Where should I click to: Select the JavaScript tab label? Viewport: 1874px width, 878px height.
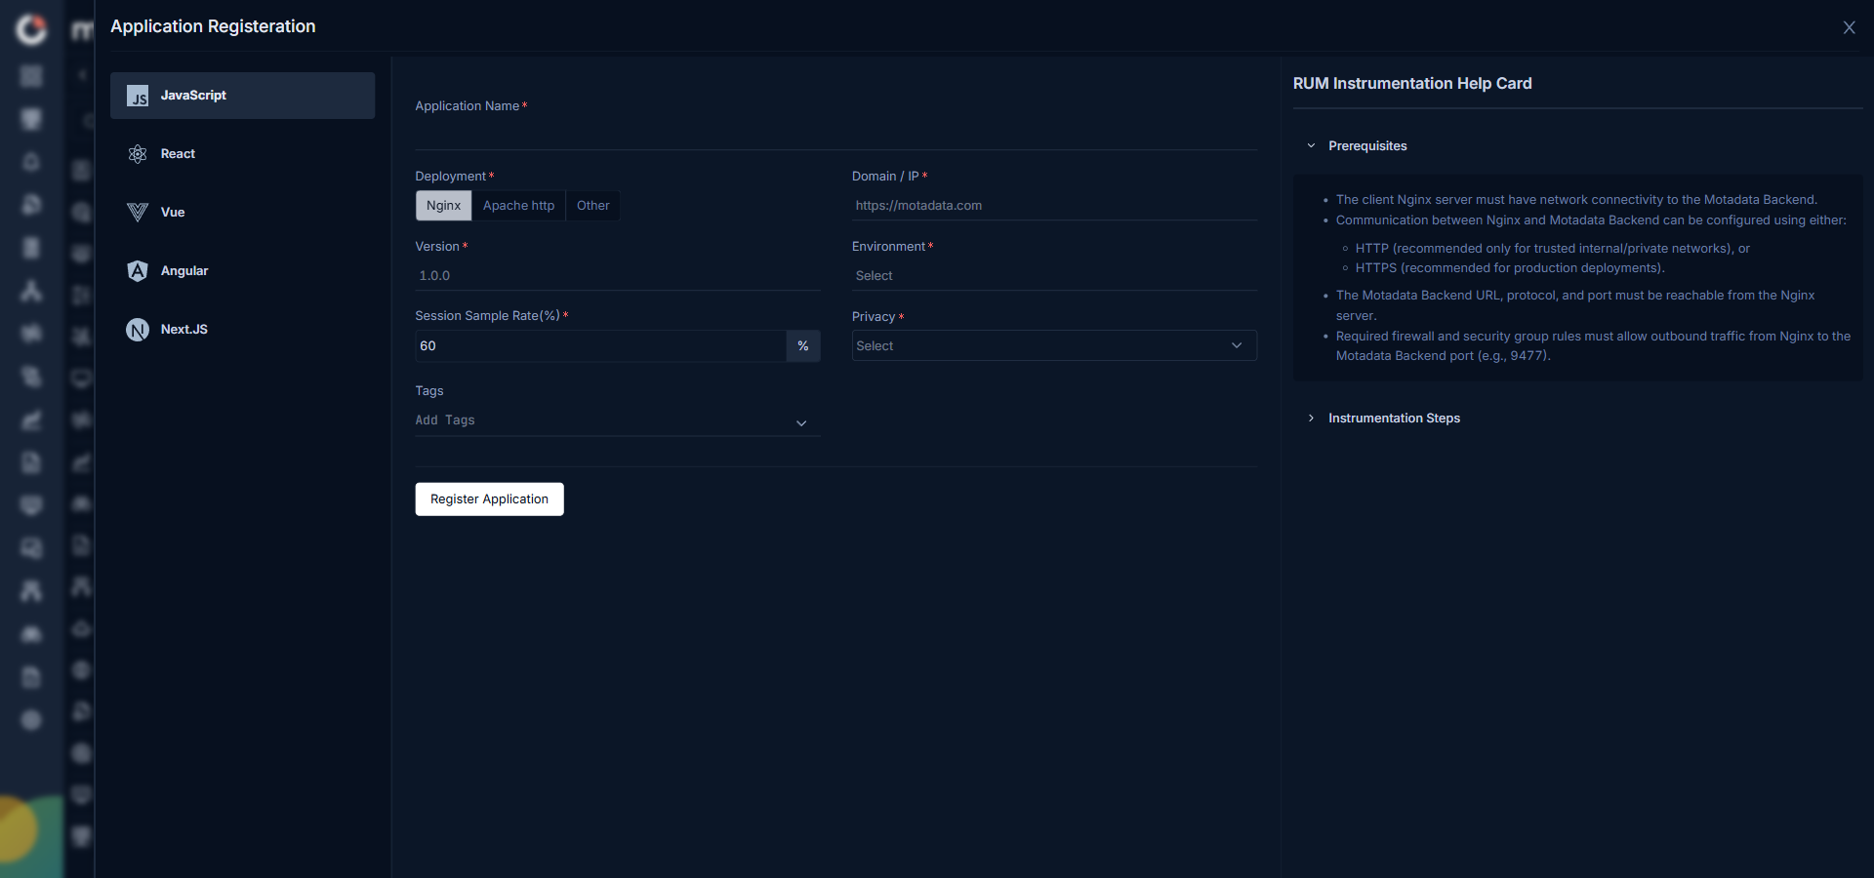pyautogui.click(x=193, y=96)
